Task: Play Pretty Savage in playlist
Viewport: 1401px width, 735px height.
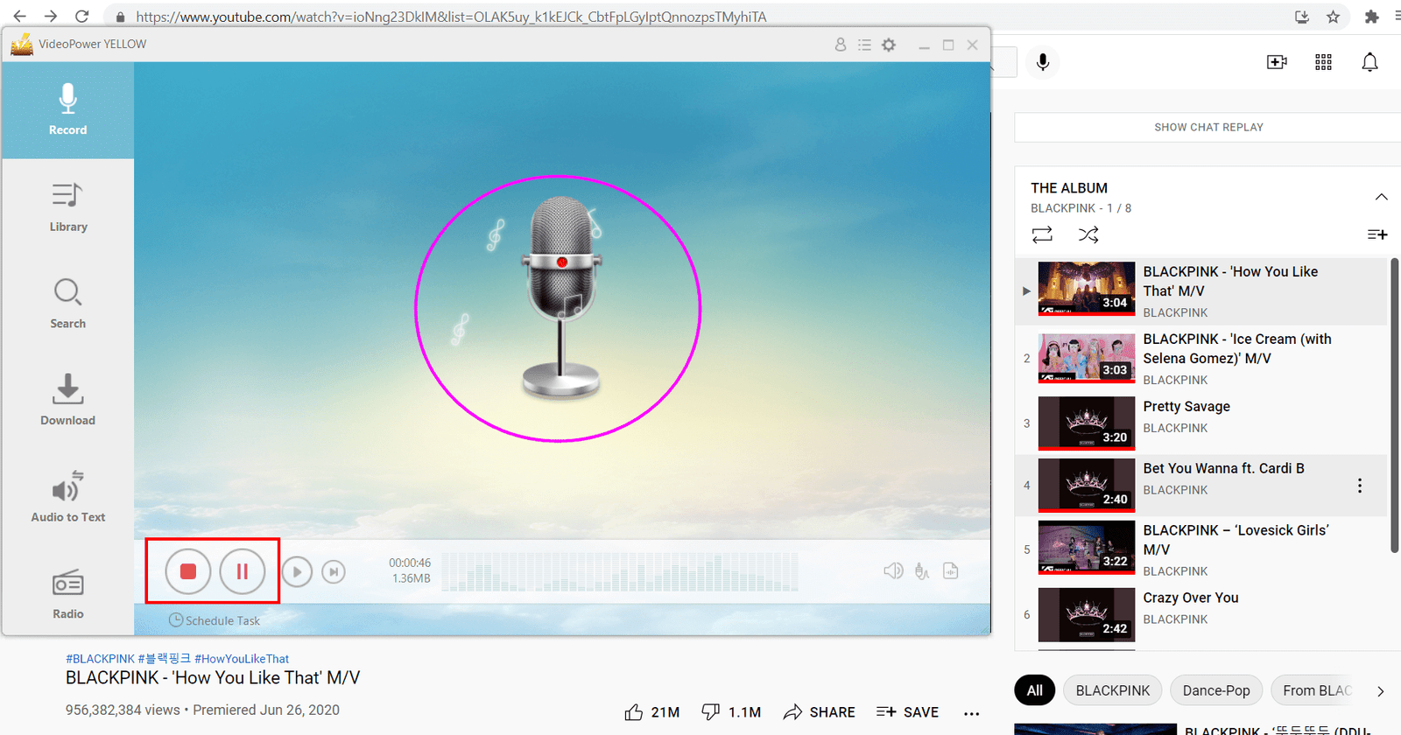Action: [1201, 423]
